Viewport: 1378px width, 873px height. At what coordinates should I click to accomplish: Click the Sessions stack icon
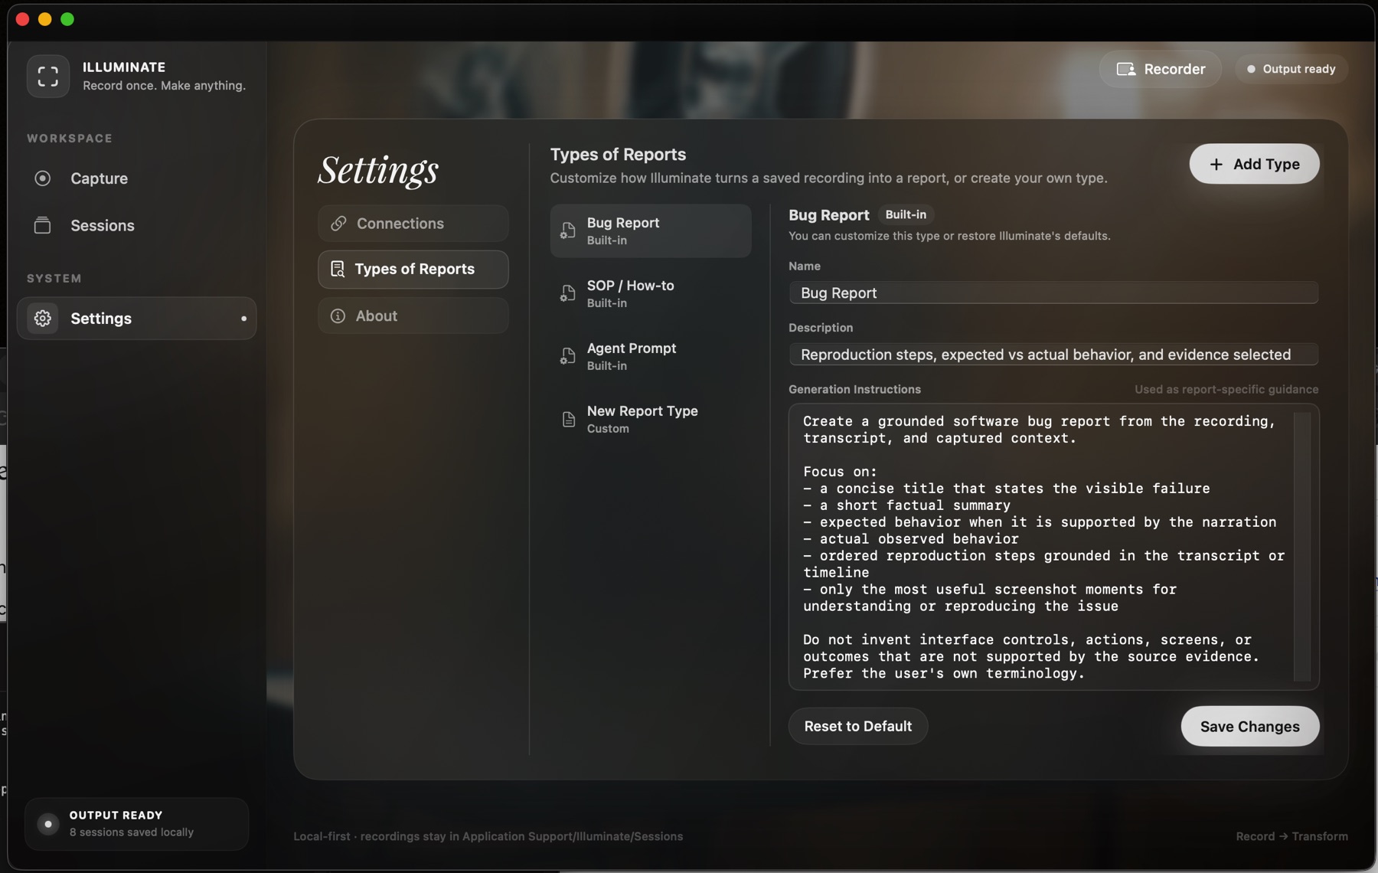pos(43,225)
